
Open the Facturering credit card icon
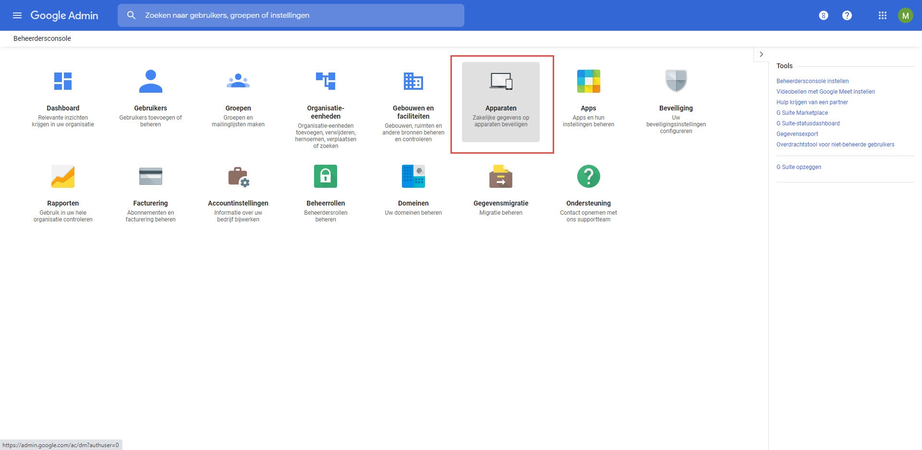point(151,176)
